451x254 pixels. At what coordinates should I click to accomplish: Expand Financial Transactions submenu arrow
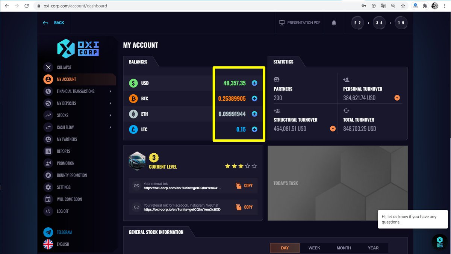pos(110,91)
